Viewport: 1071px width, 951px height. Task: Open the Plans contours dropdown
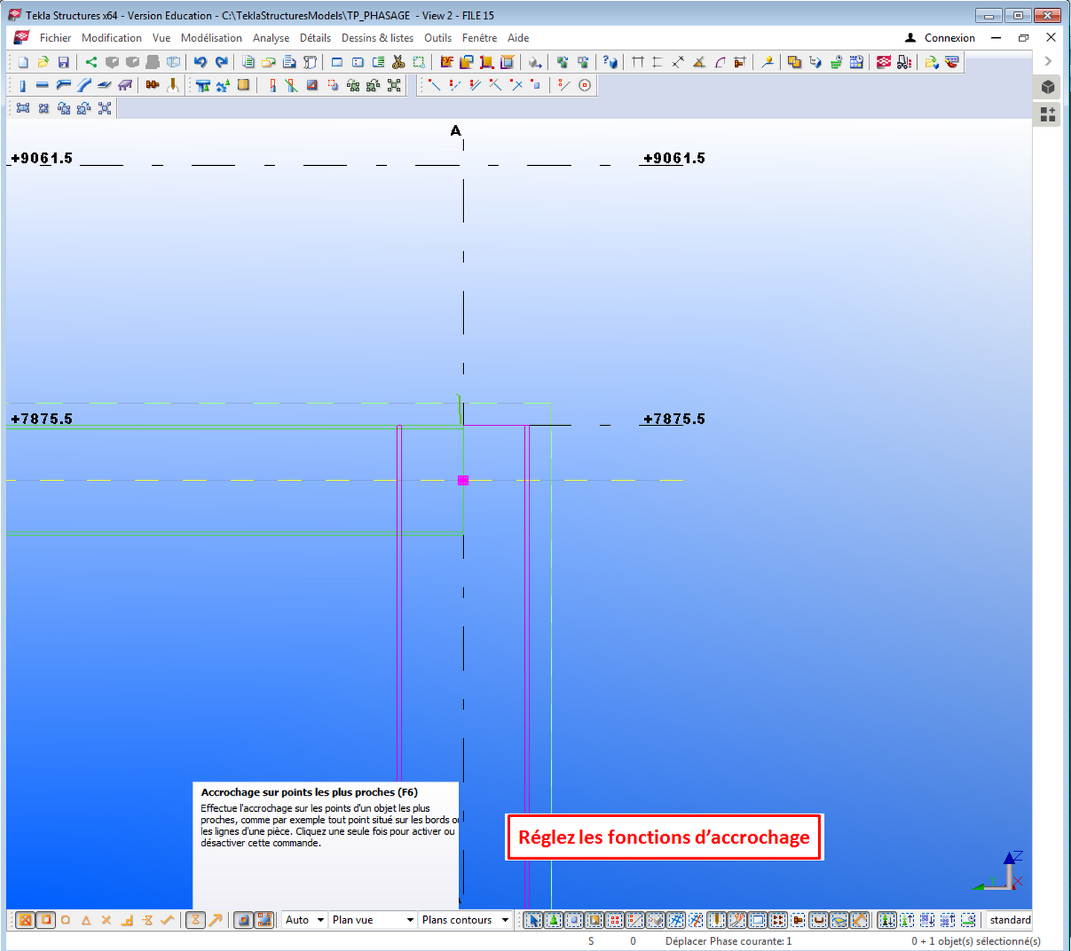(465, 920)
